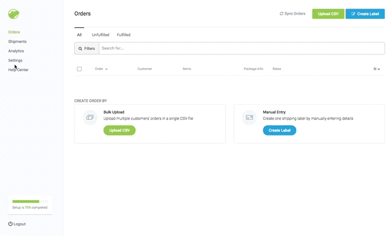This screenshot has height=236, width=390.
Task: Click 'Setup is 75% completed' text
Action: (x=30, y=207)
